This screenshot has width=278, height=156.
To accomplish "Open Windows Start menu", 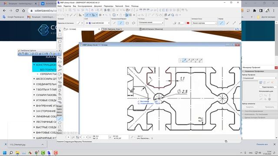I will [x=5, y=153].
